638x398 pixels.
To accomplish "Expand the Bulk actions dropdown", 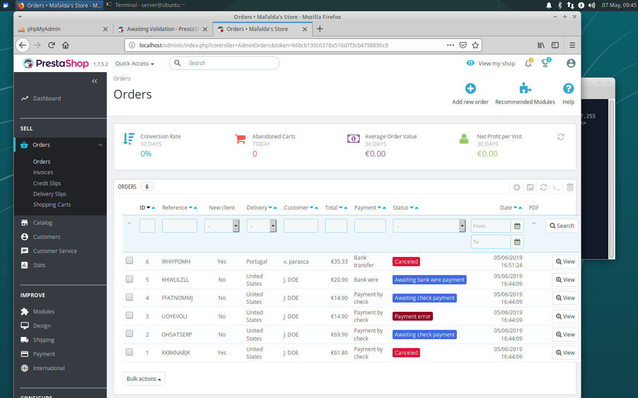I will 144,379.
